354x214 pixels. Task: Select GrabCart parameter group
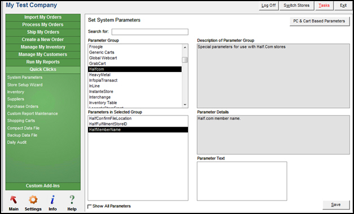coord(135,64)
